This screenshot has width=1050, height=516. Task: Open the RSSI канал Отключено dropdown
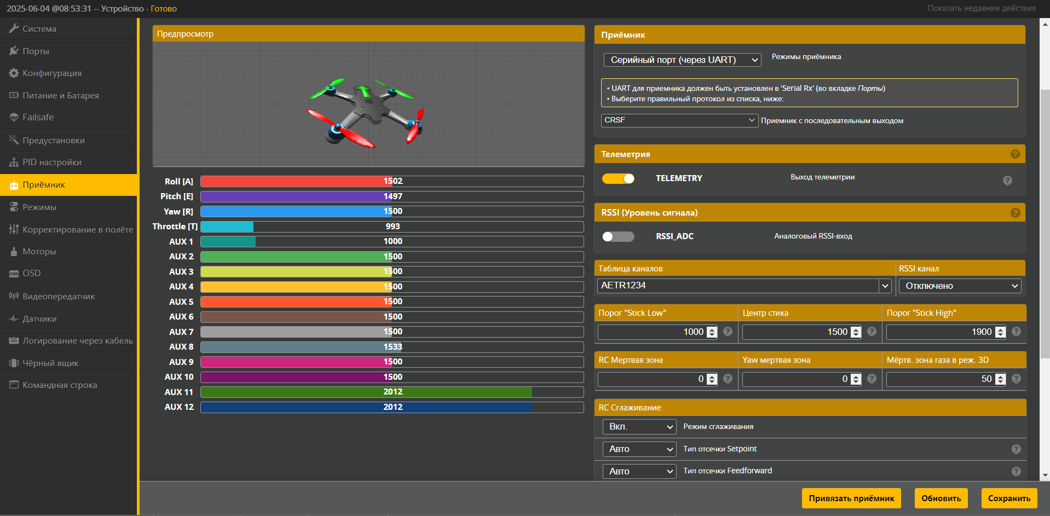[x=960, y=286]
